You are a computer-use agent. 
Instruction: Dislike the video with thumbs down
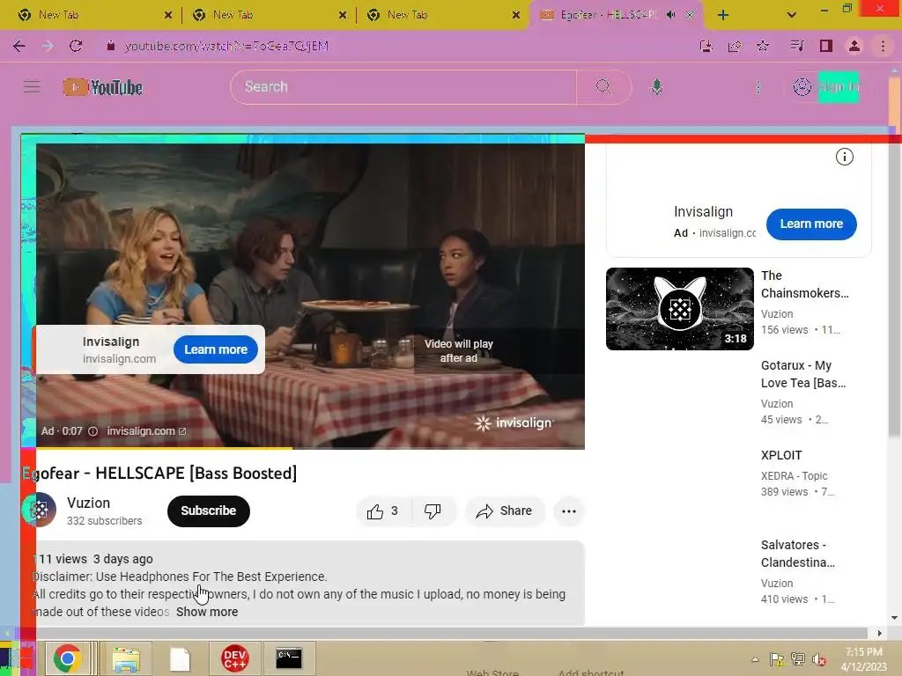[433, 511]
